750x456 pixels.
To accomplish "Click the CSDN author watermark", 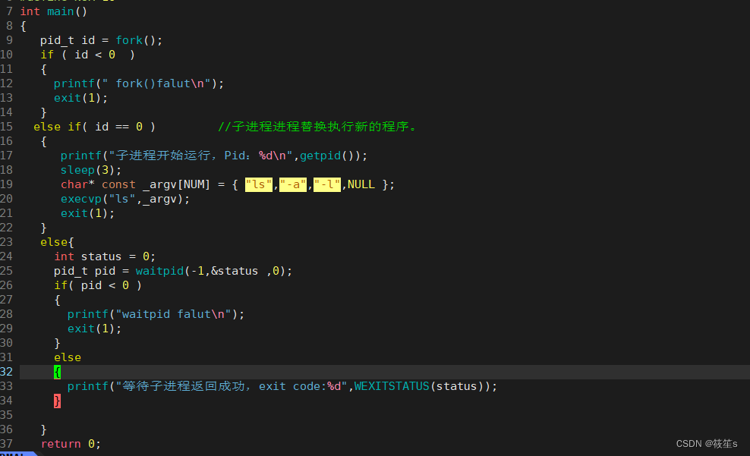I will 707,444.
